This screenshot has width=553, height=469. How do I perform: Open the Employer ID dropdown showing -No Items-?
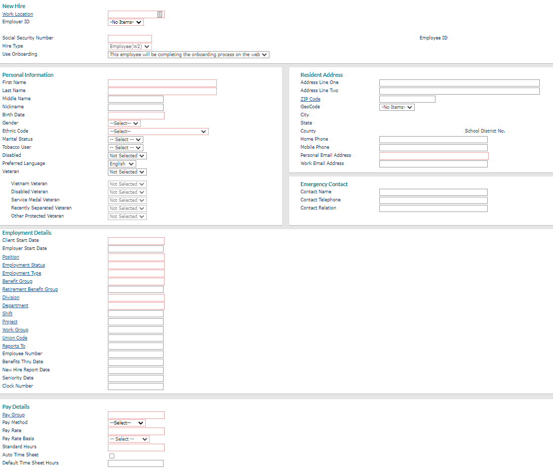125,22
